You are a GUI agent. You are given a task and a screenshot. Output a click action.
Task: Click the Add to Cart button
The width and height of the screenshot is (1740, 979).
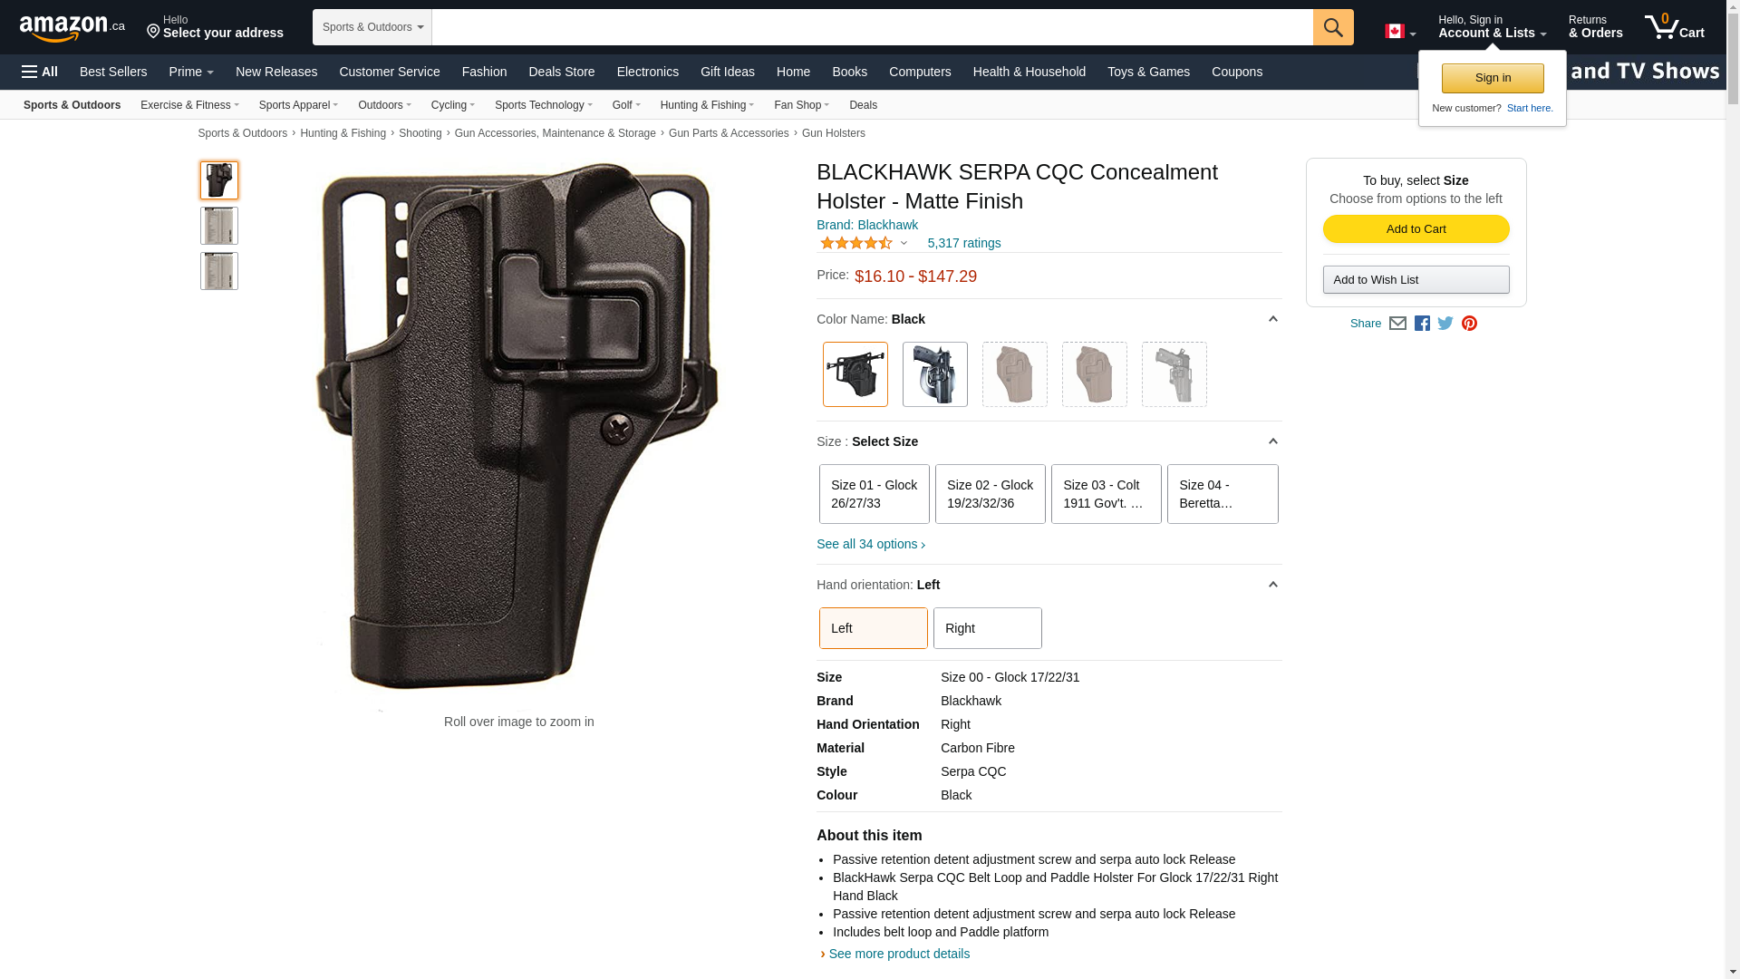point(1416,229)
